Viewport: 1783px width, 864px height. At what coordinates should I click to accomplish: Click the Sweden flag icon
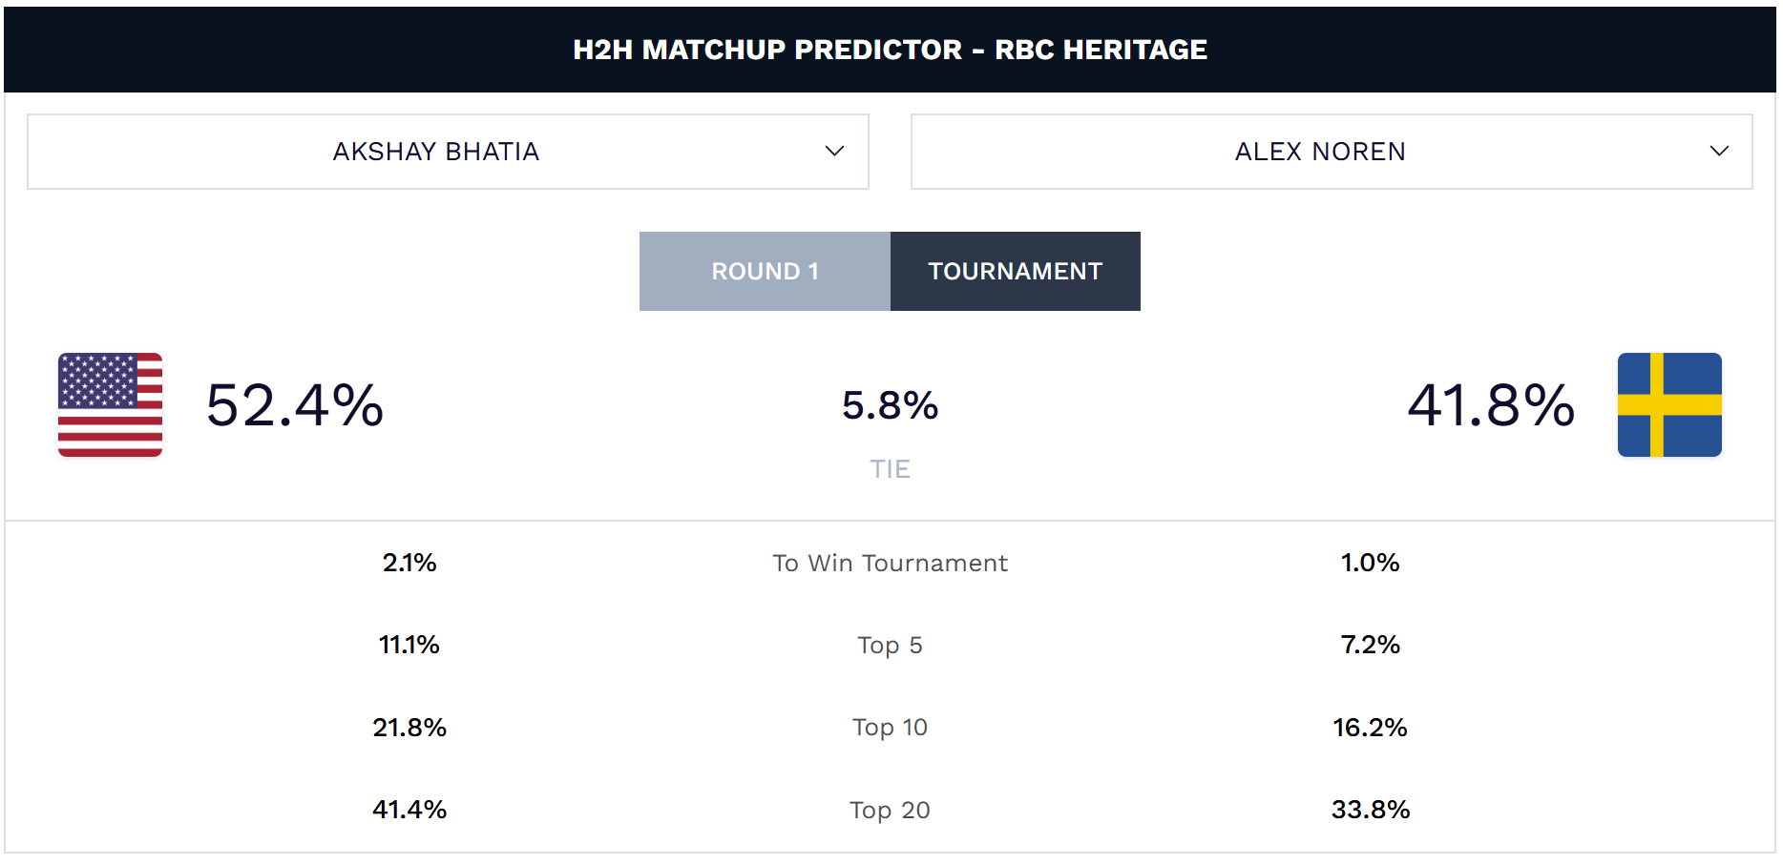coord(1668,404)
